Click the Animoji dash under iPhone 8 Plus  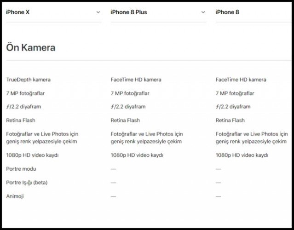(x=113, y=196)
